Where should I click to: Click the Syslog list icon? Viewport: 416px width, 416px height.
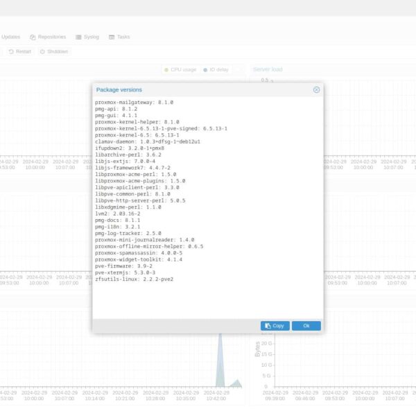(x=78, y=37)
